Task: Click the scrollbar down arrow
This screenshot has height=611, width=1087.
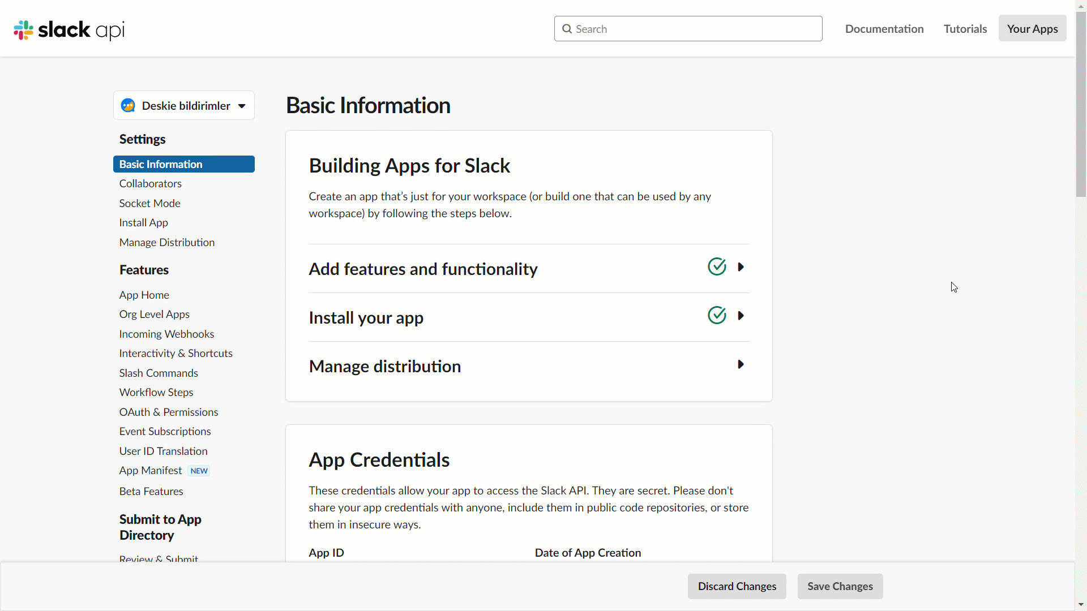Action: coord(1081,605)
